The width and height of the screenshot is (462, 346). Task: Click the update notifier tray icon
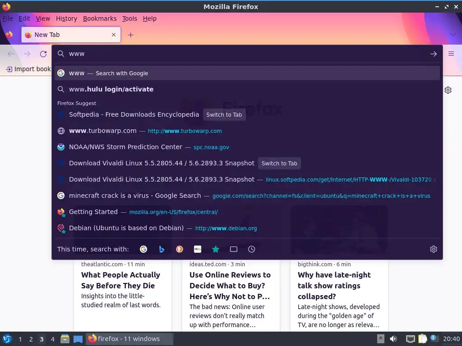[434, 338]
